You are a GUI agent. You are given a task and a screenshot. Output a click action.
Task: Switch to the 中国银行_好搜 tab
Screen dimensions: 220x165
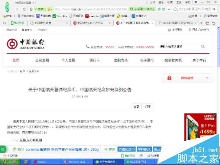(47, 23)
